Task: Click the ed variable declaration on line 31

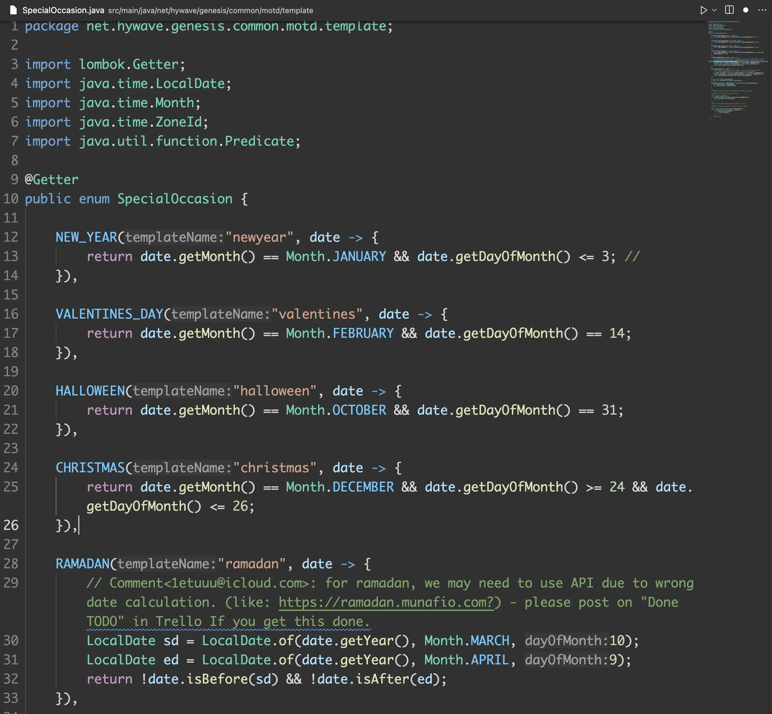Action: 171,660
